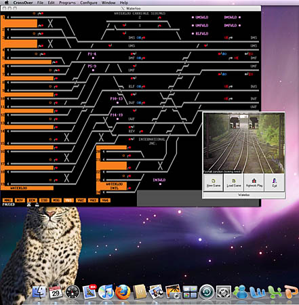Toggle the dot beside DMFWLD

tap(239, 26)
